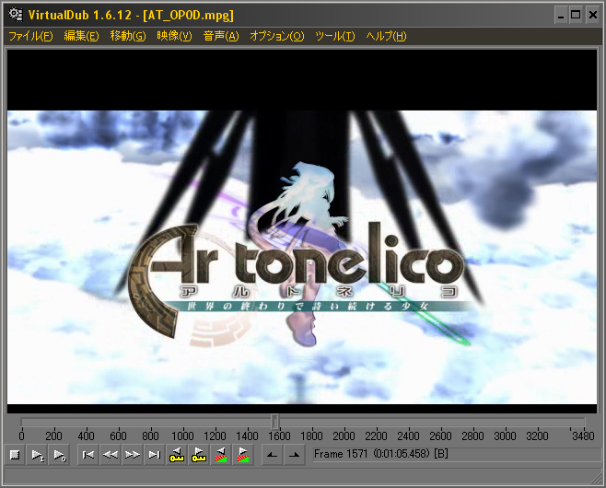The width and height of the screenshot is (606, 488).
Task: Go to the next key frame
Action: pos(199,455)
